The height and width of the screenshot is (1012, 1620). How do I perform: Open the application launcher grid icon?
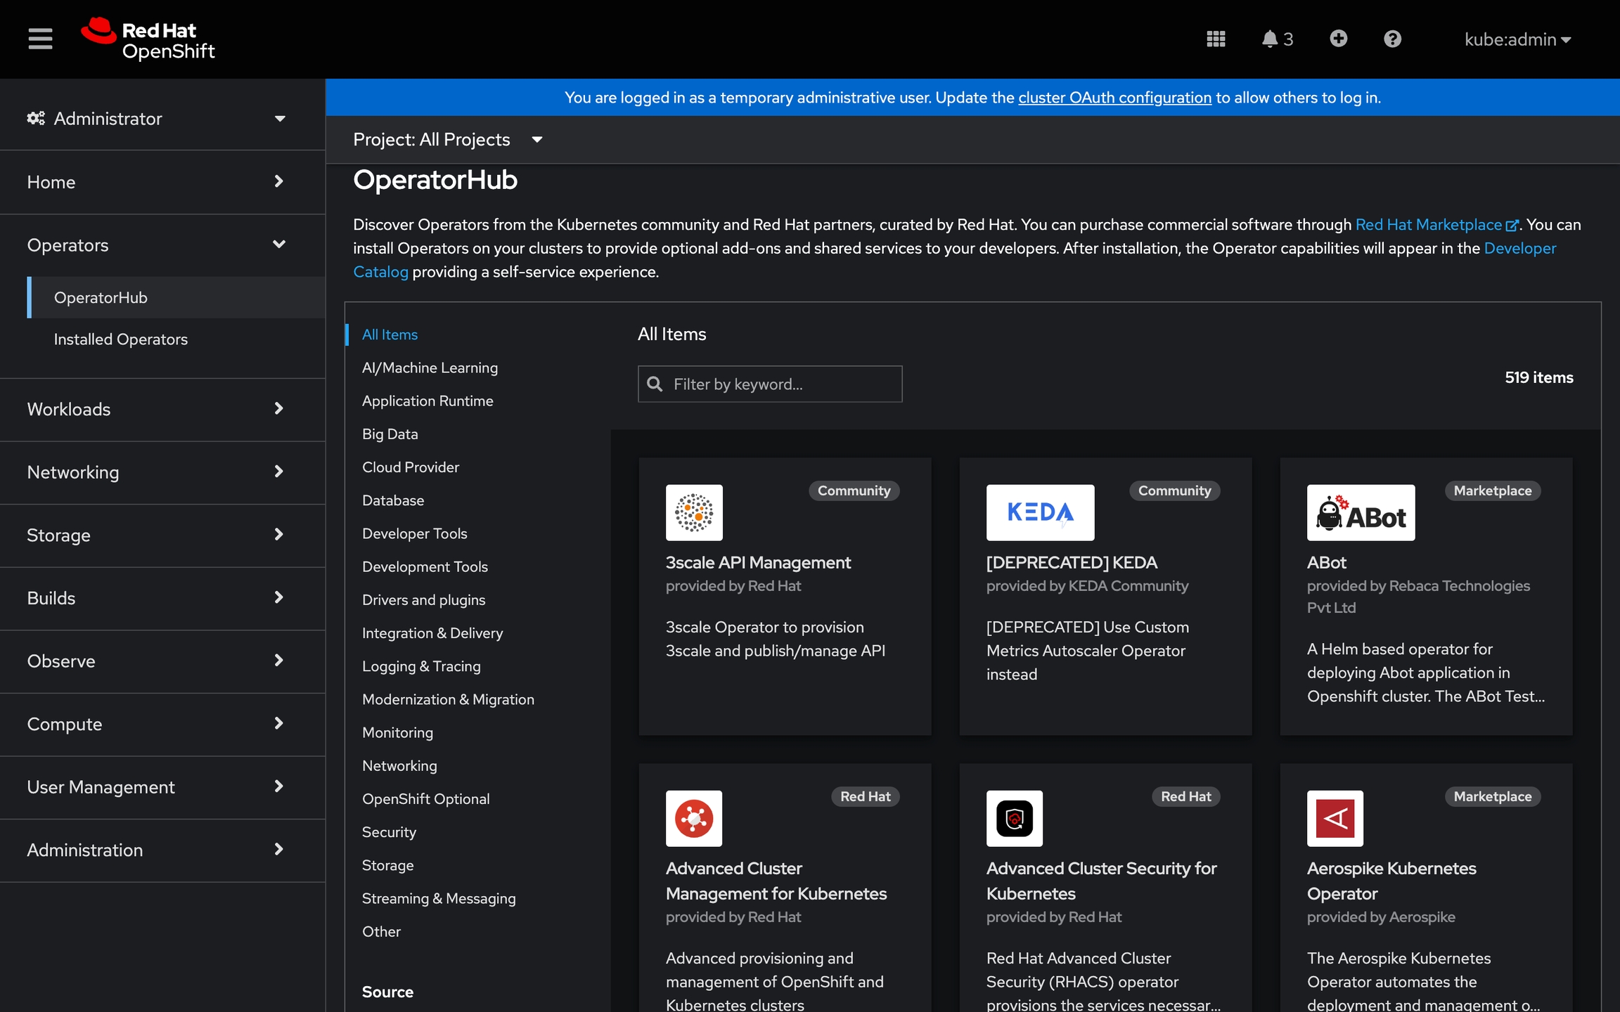(1216, 39)
